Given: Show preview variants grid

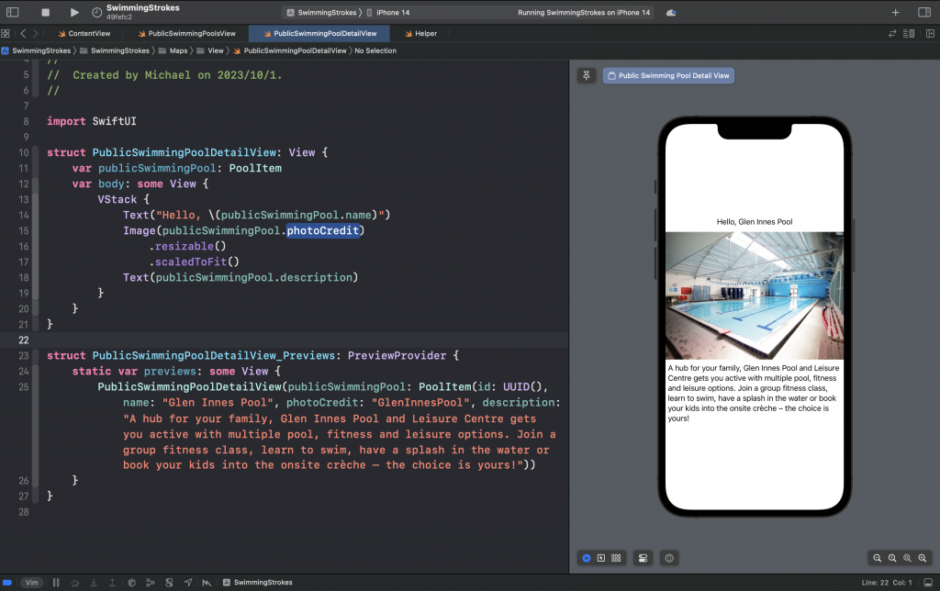Looking at the screenshot, I should pyautogui.click(x=616, y=558).
